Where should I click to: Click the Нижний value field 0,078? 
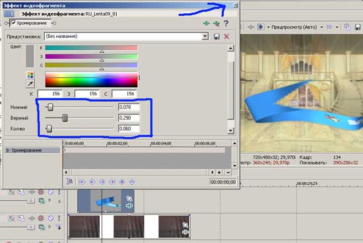(x=129, y=107)
